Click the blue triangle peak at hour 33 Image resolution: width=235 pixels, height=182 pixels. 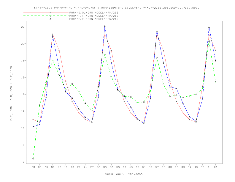pyautogui.click(x=105, y=26)
